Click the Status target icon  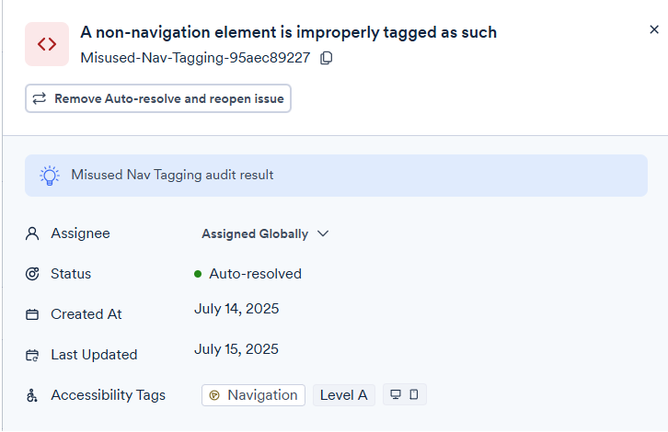click(x=32, y=274)
